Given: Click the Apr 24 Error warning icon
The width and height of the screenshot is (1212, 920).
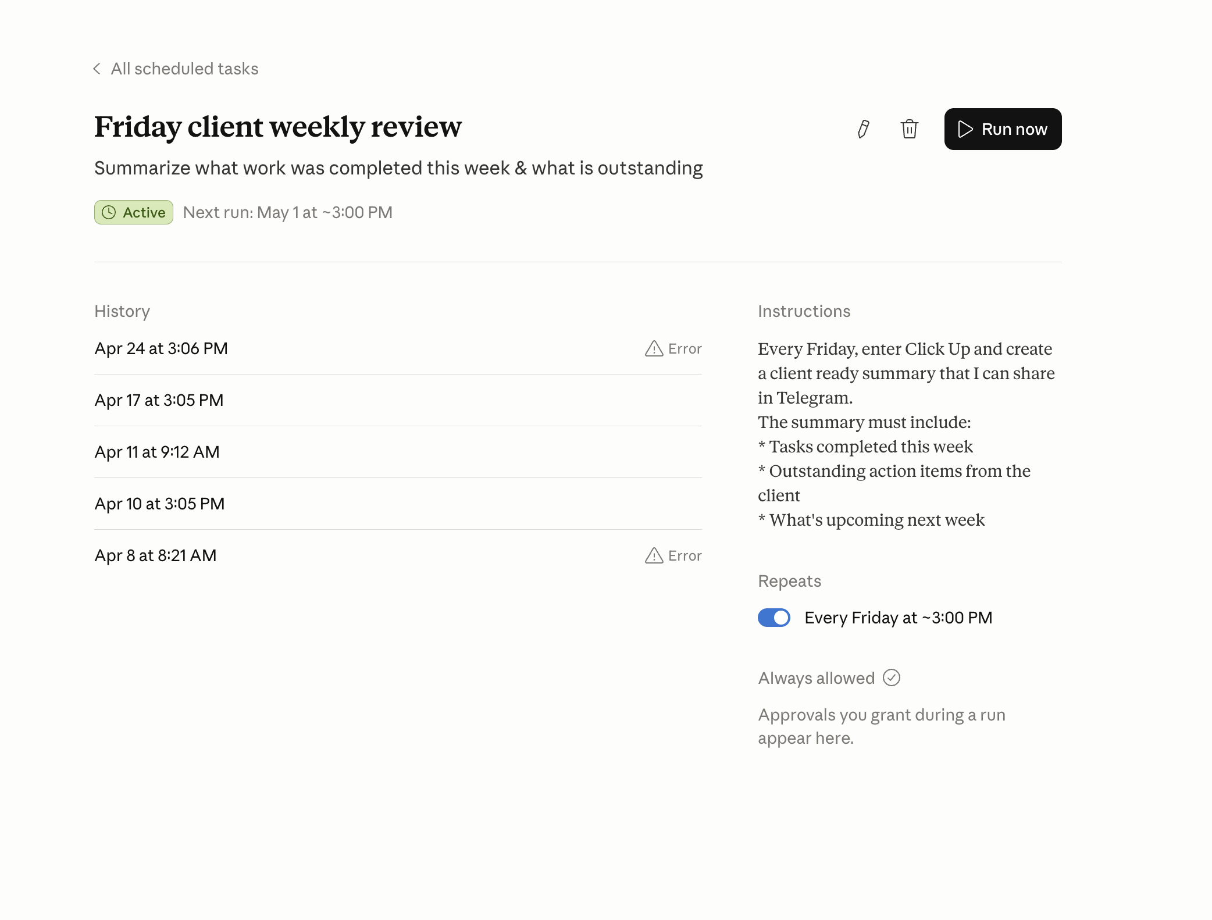Looking at the screenshot, I should click(x=654, y=348).
